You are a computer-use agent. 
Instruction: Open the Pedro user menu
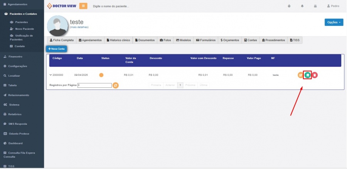coord(333,6)
